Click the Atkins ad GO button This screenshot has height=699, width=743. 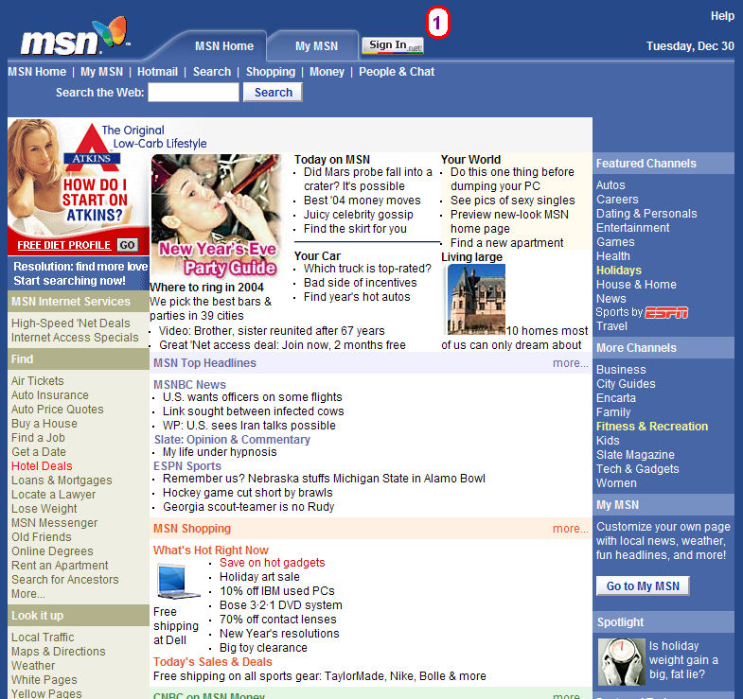pyautogui.click(x=128, y=245)
